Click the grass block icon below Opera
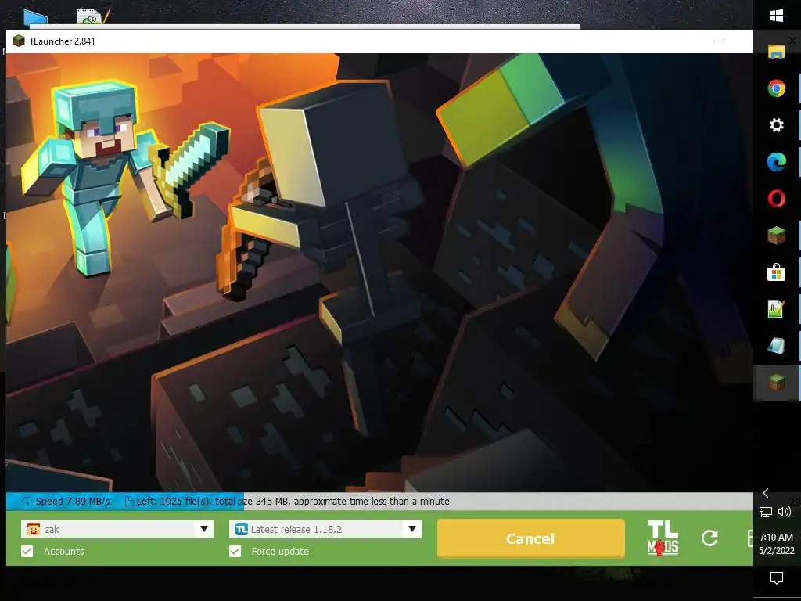The image size is (801, 601). tap(777, 235)
